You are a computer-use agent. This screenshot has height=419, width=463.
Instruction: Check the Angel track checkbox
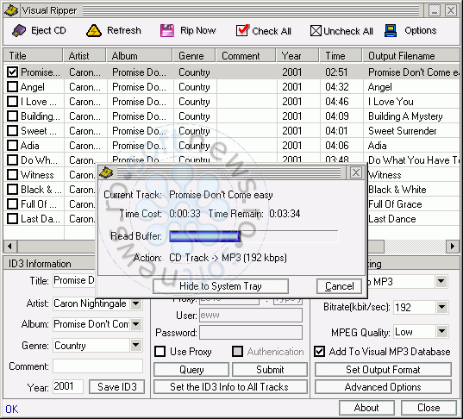click(12, 86)
